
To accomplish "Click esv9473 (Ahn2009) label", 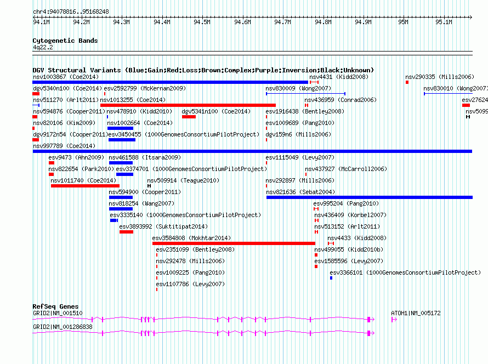I will point(76,157).
